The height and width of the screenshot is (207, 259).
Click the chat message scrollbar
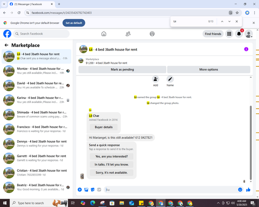coord(251,142)
